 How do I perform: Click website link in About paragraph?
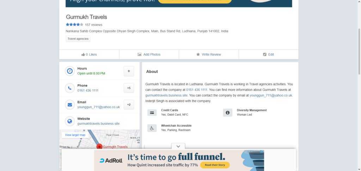tap(166, 95)
